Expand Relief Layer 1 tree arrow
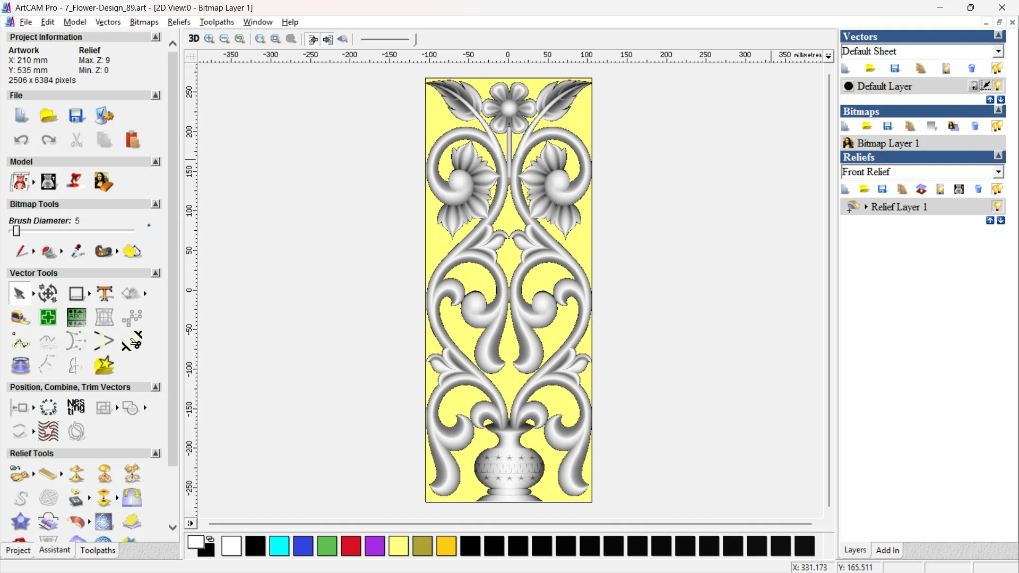This screenshot has height=573, width=1019. click(x=866, y=207)
